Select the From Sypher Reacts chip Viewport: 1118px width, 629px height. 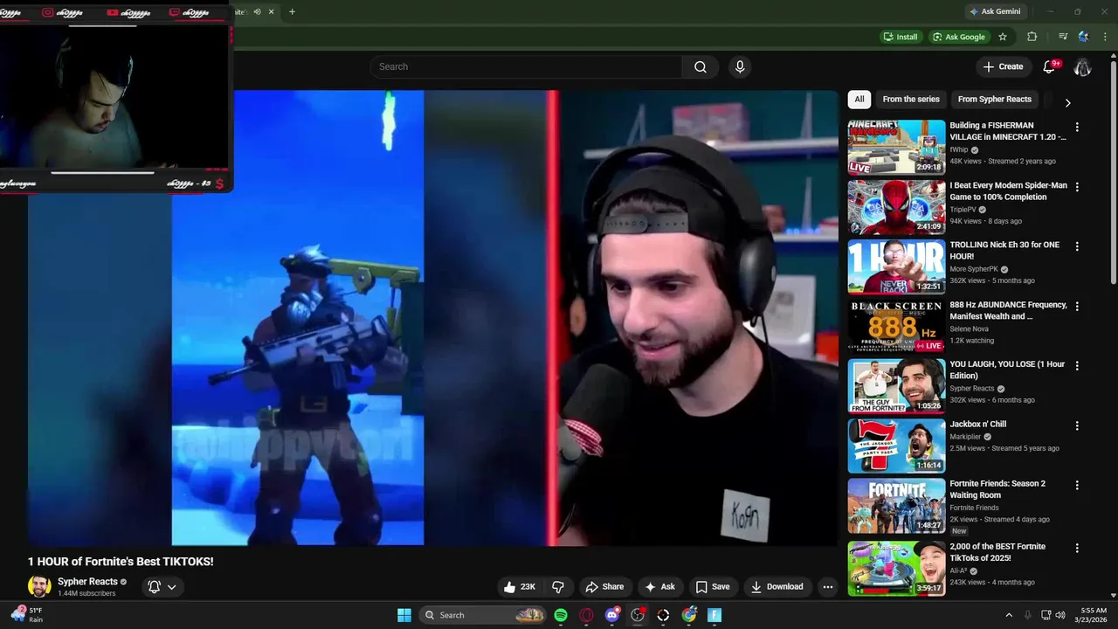pyautogui.click(x=995, y=100)
